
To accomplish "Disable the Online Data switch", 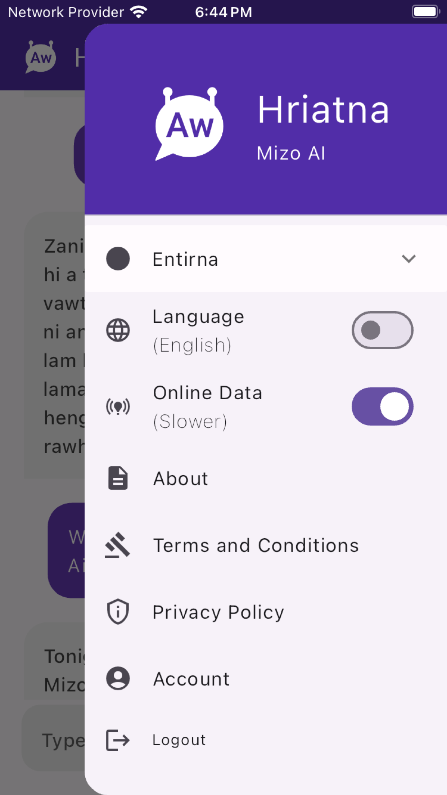I will coord(383,407).
